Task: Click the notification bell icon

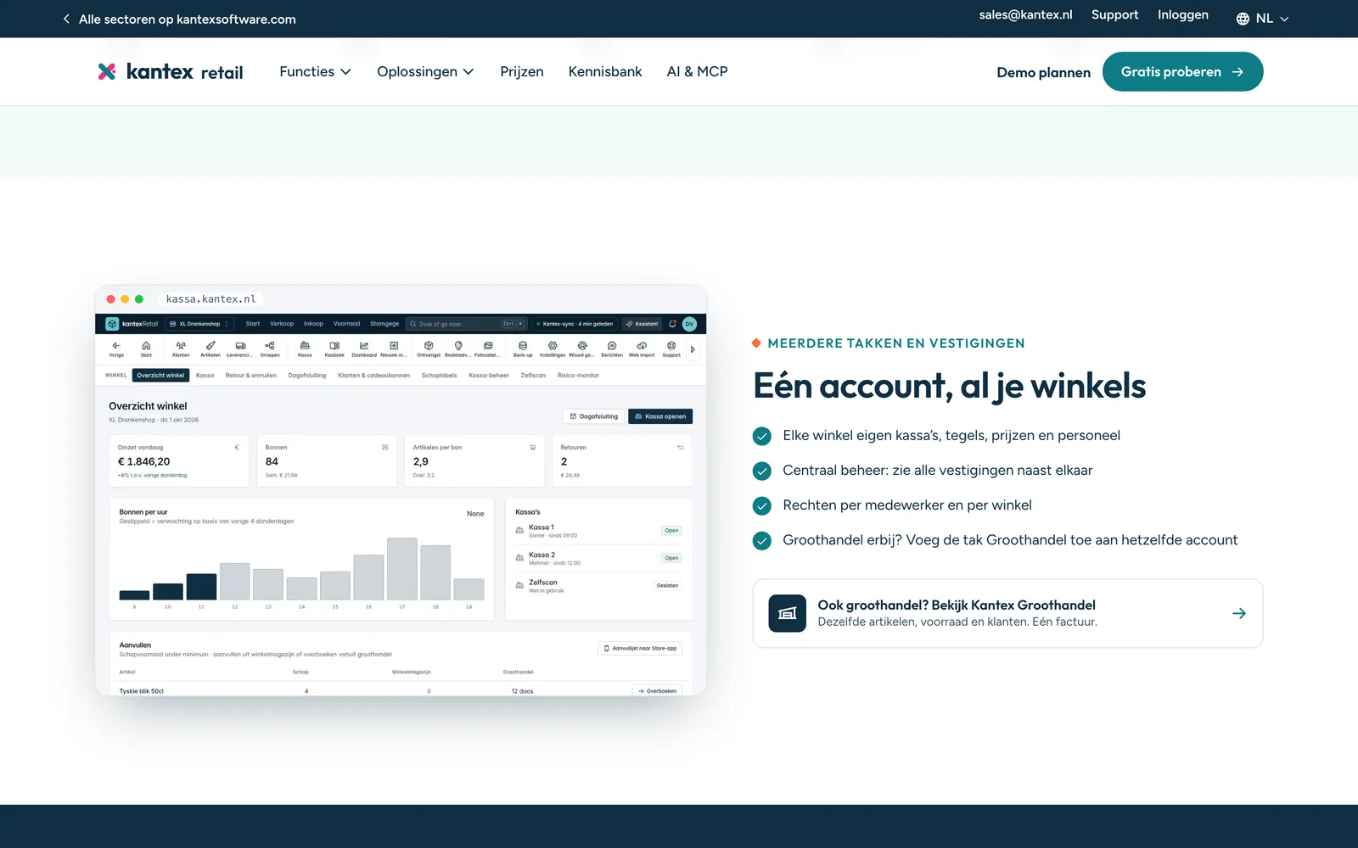Action: [x=672, y=324]
